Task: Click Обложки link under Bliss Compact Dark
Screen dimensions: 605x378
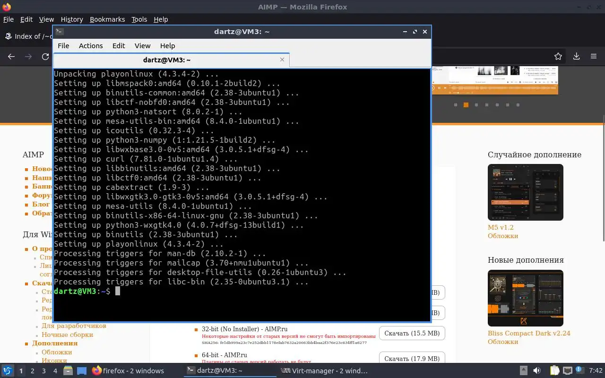Action: pos(503,342)
